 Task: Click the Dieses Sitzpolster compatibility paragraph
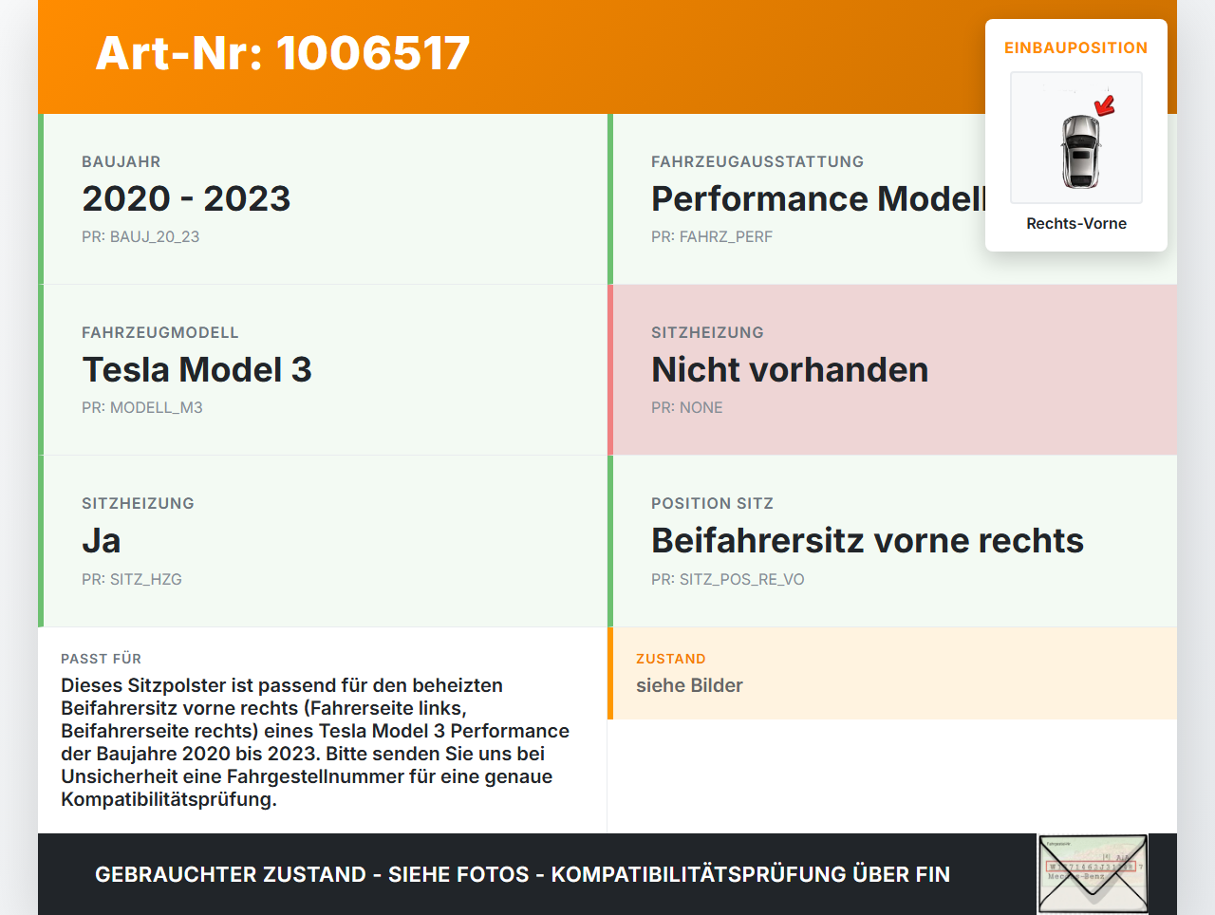tap(315, 742)
